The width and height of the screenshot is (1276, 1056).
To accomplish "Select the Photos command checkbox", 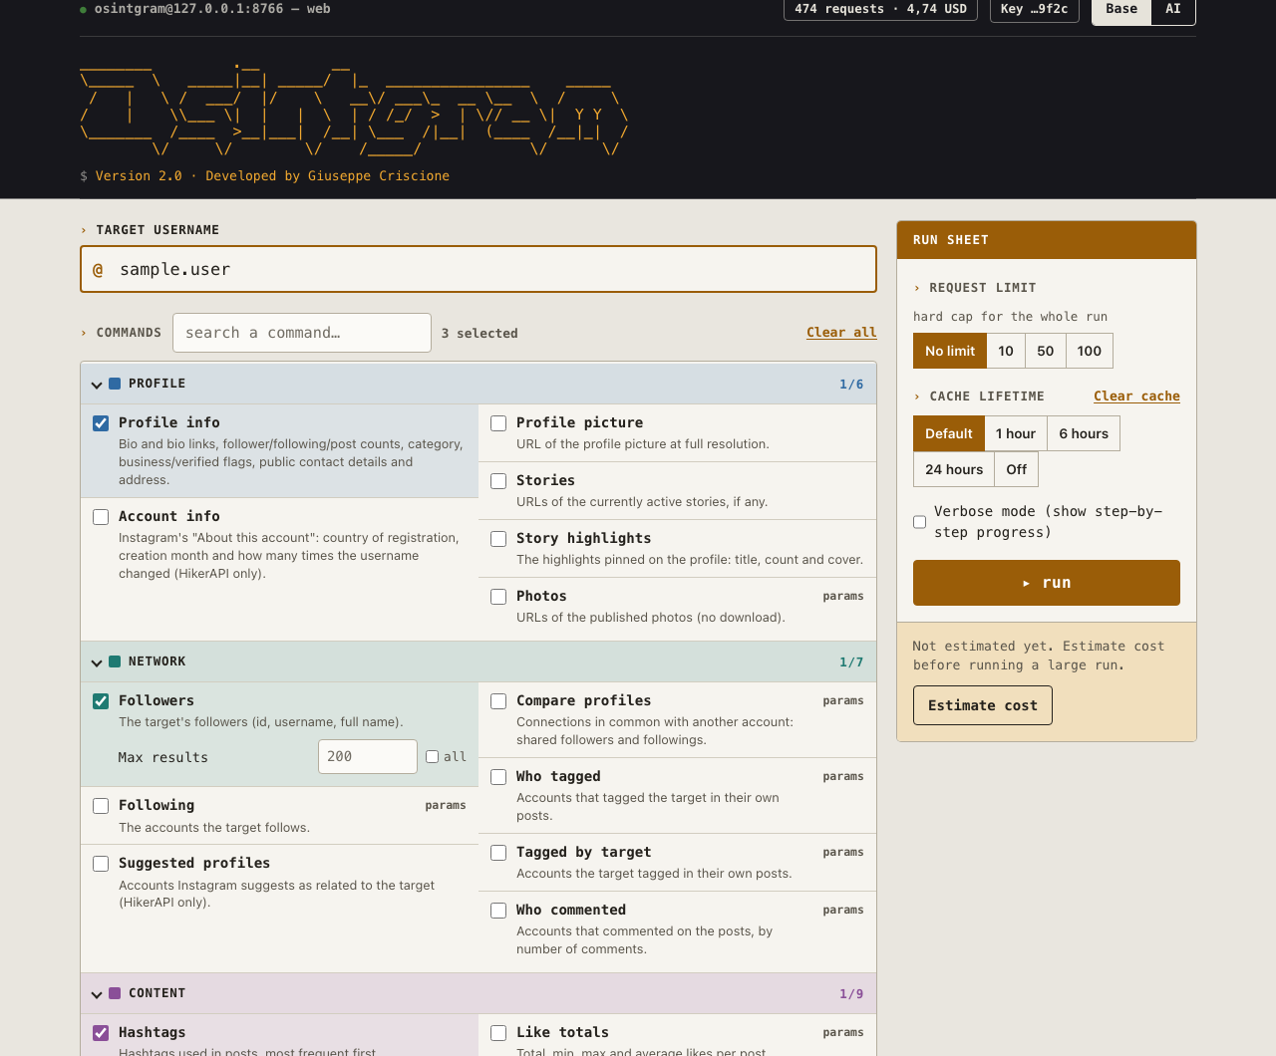I will [498, 597].
